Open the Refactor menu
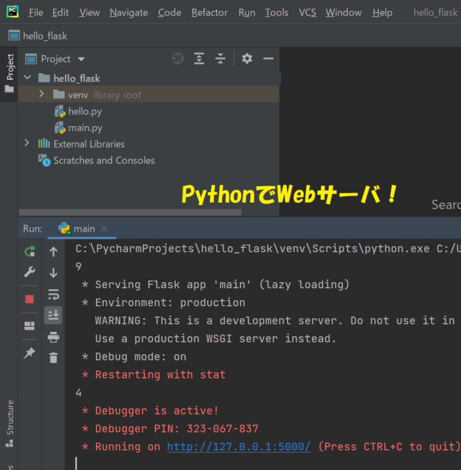The height and width of the screenshot is (470, 461). coord(209,13)
